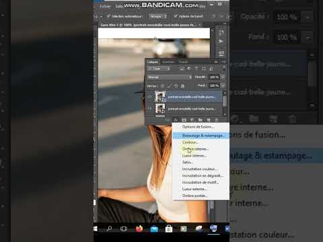
Task: Lock all padlock icon
Action: click(182, 86)
